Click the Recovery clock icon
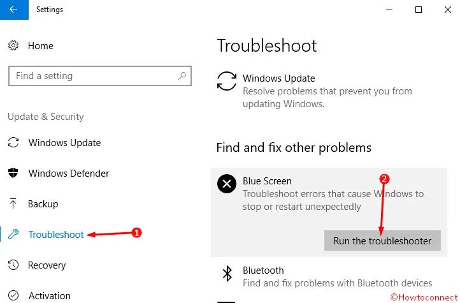 coord(13,265)
